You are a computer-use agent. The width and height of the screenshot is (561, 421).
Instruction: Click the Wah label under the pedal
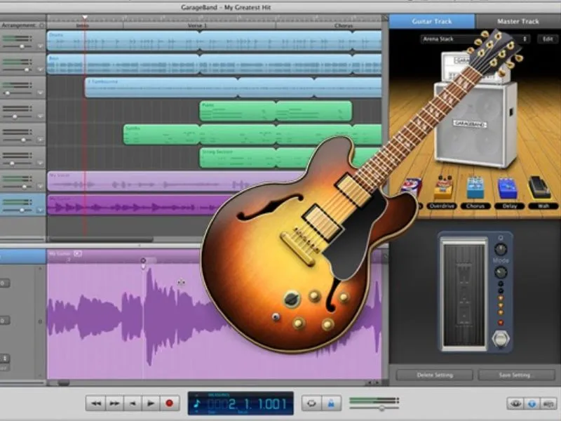coord(543,206)
